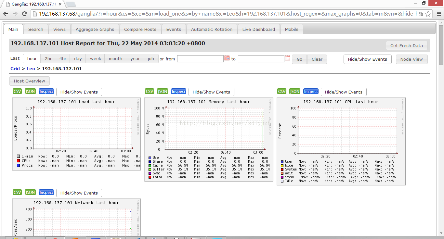Click the Host Report heading text
Viewport: 444px width, 239px height.
click(108, 43)
